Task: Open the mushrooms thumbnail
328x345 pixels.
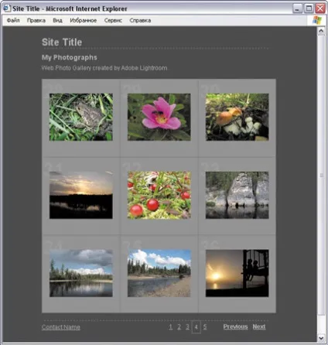Action: point(237,117)
